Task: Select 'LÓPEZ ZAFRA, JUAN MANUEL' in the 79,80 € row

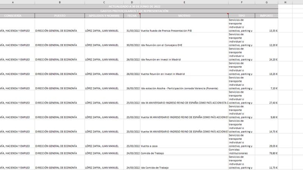Action: click(x=104, y=151)
